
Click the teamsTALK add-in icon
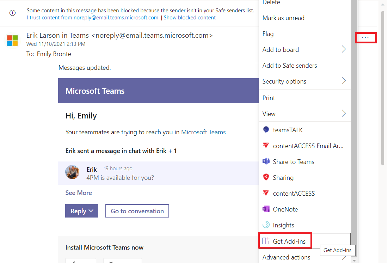266,130
